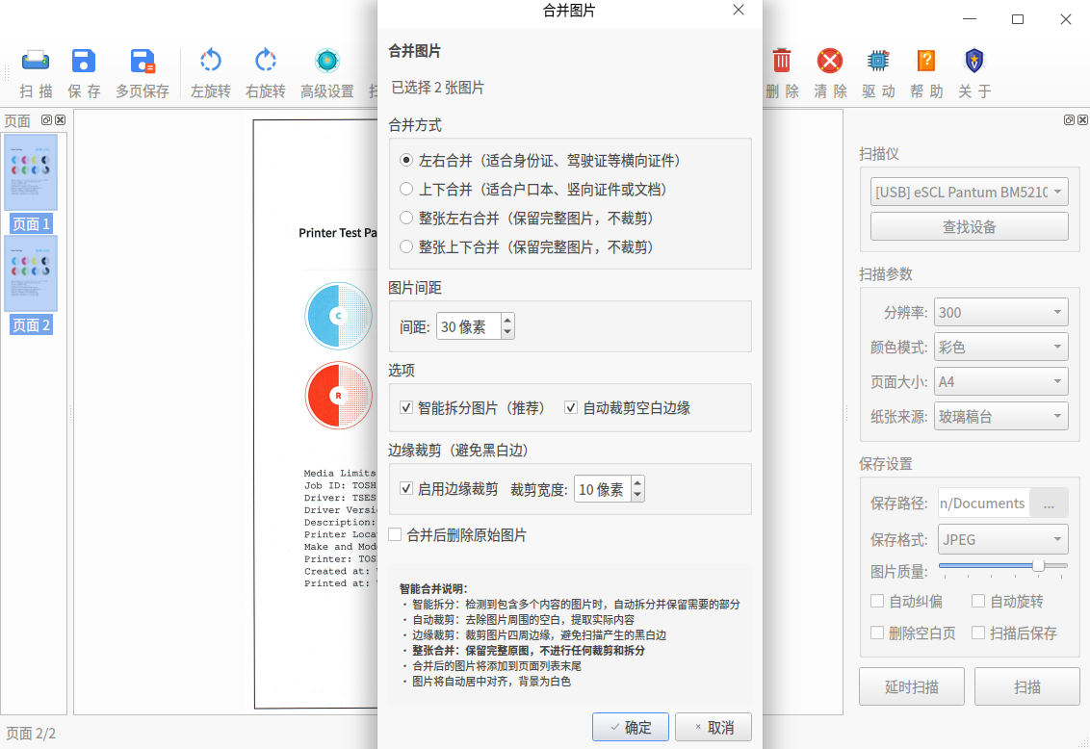This screenshot has height=749, width=1090.
Task: Expand the 分辨率 300 dropdown
Action: (x=1001, y=313)
